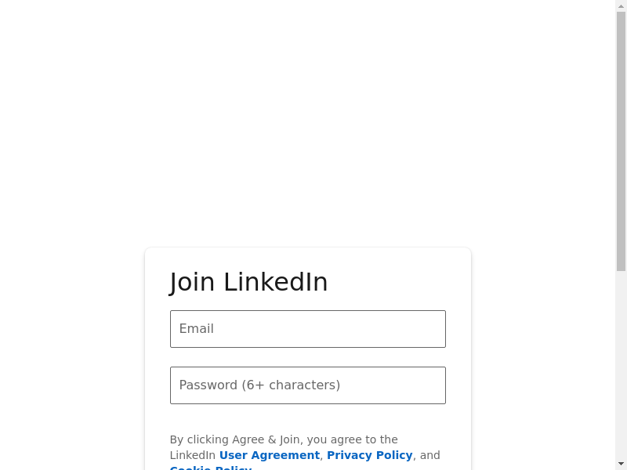Open the partially visible Cookie Policy link
627x470 pixels.
click(x=211, y=468)
